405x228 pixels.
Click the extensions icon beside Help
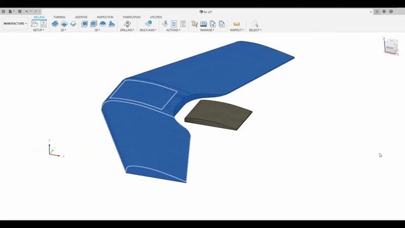pos(384,11)
